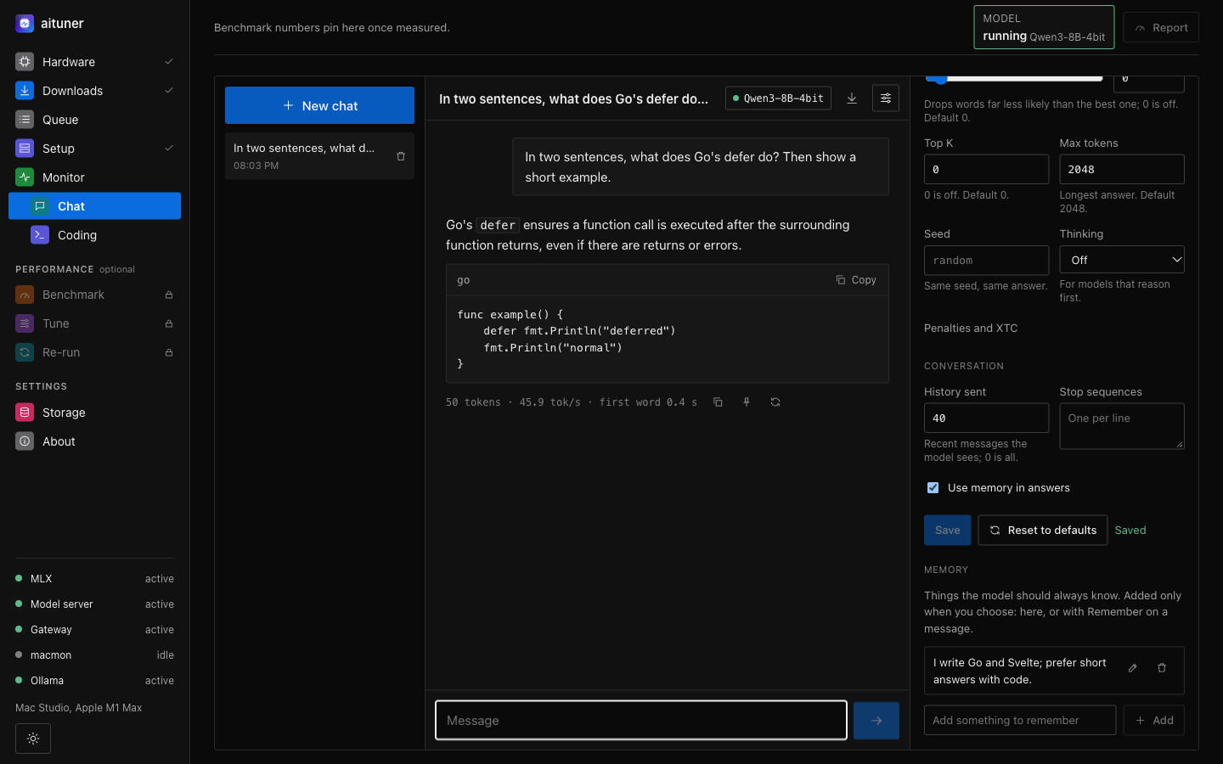Screen dimensions: 1223x764
Task: Delete the 08:03 PM chat
Action: pos(401,156)
